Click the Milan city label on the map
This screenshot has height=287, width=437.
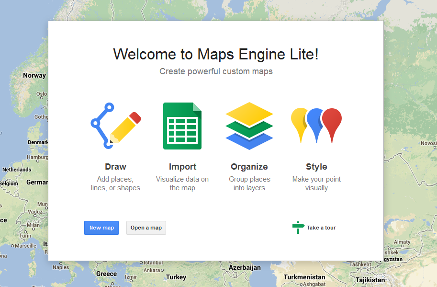click(x=33, y=225)
